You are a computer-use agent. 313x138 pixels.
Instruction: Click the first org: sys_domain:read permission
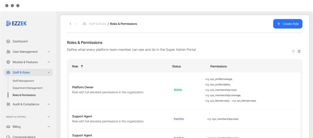tap(217, 101)
